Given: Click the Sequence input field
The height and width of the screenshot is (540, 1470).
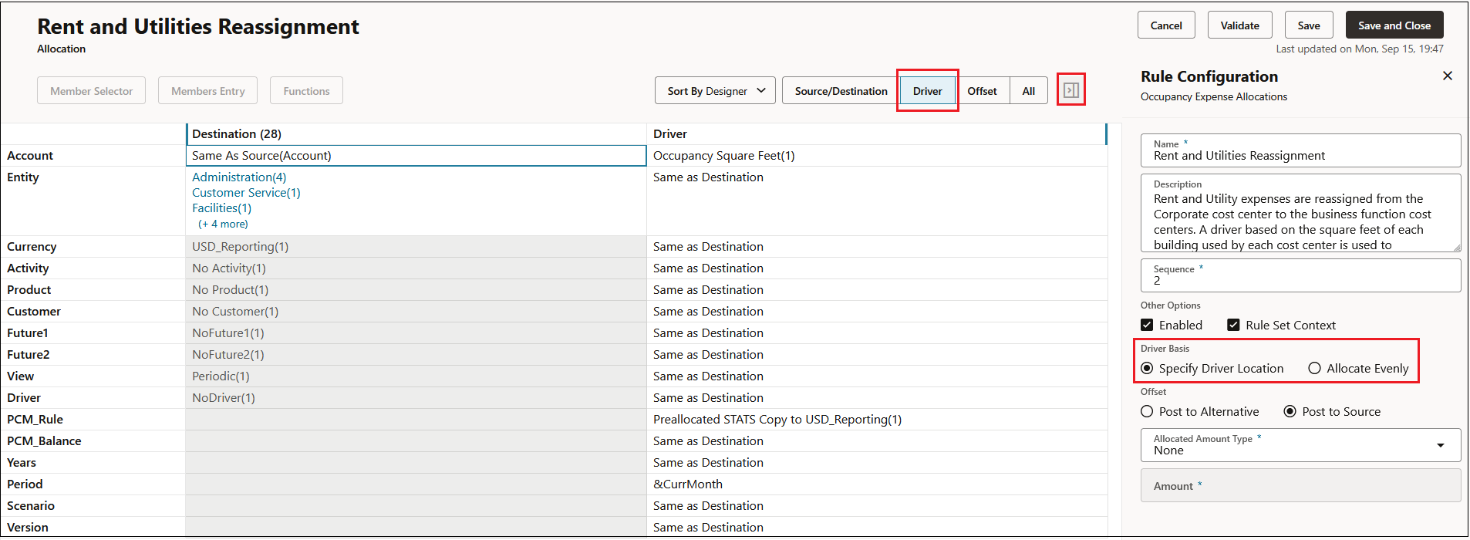Looking at the screenshot, I should [1300, 275].
